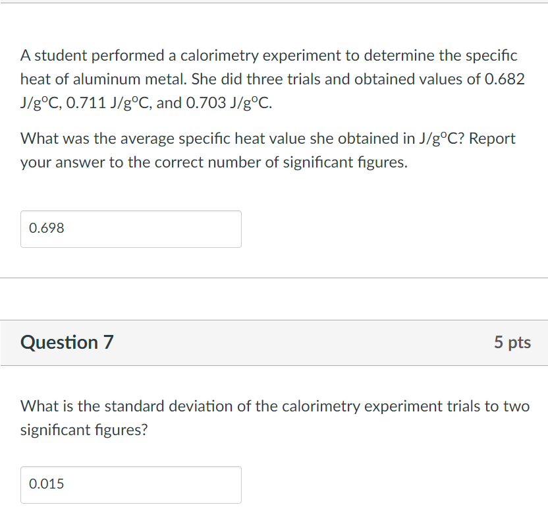This screenshot has width=548, height=509.
Task: Click the 0.703 J/g°C trial value
Action: [x=229, y=104]
